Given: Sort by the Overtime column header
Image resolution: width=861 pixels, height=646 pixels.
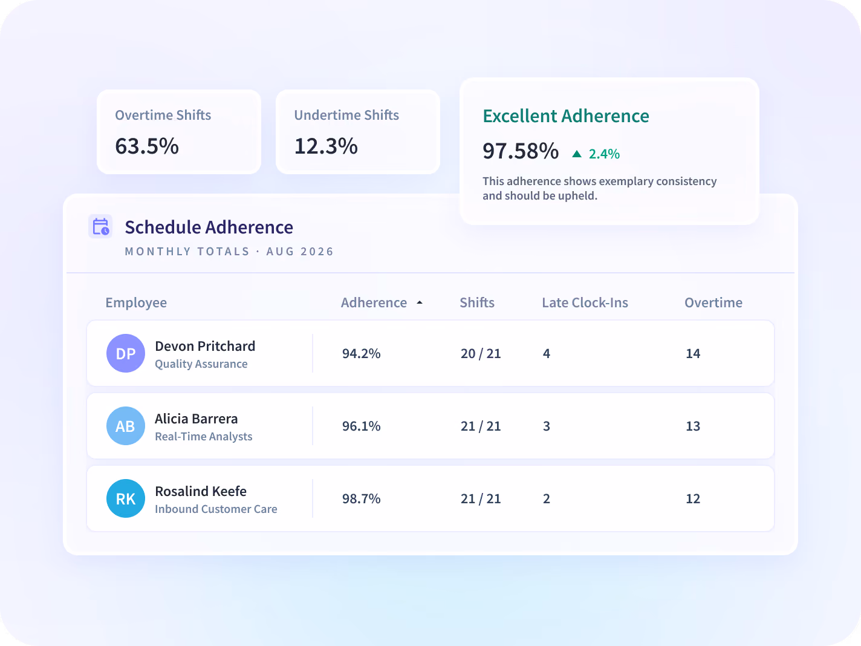Looking at the screenshot, I should tap(713, 302).
